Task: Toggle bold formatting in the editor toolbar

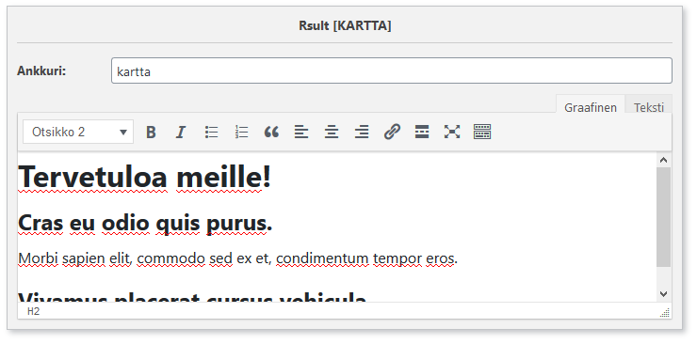Action: pyautogui.click(x=151, y=133)
